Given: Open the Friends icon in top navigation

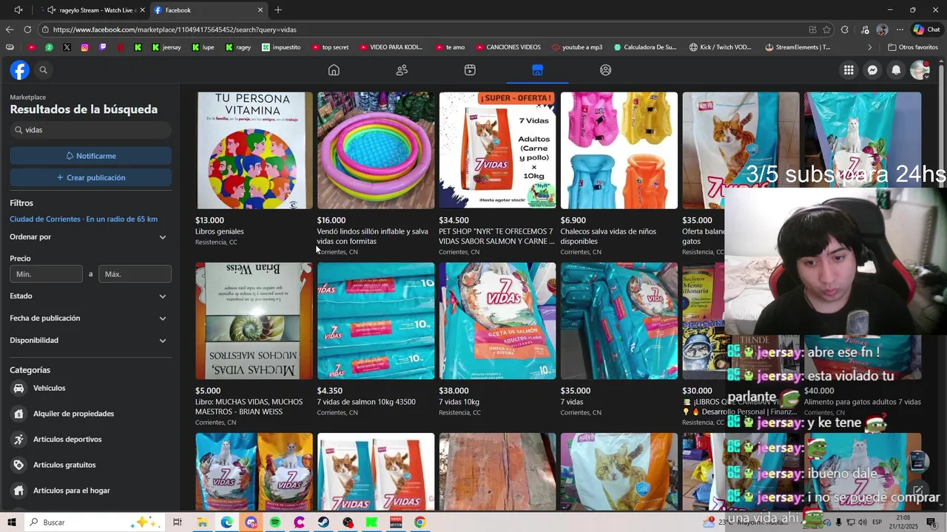Looking at the screenshot, I should (402, 70).
